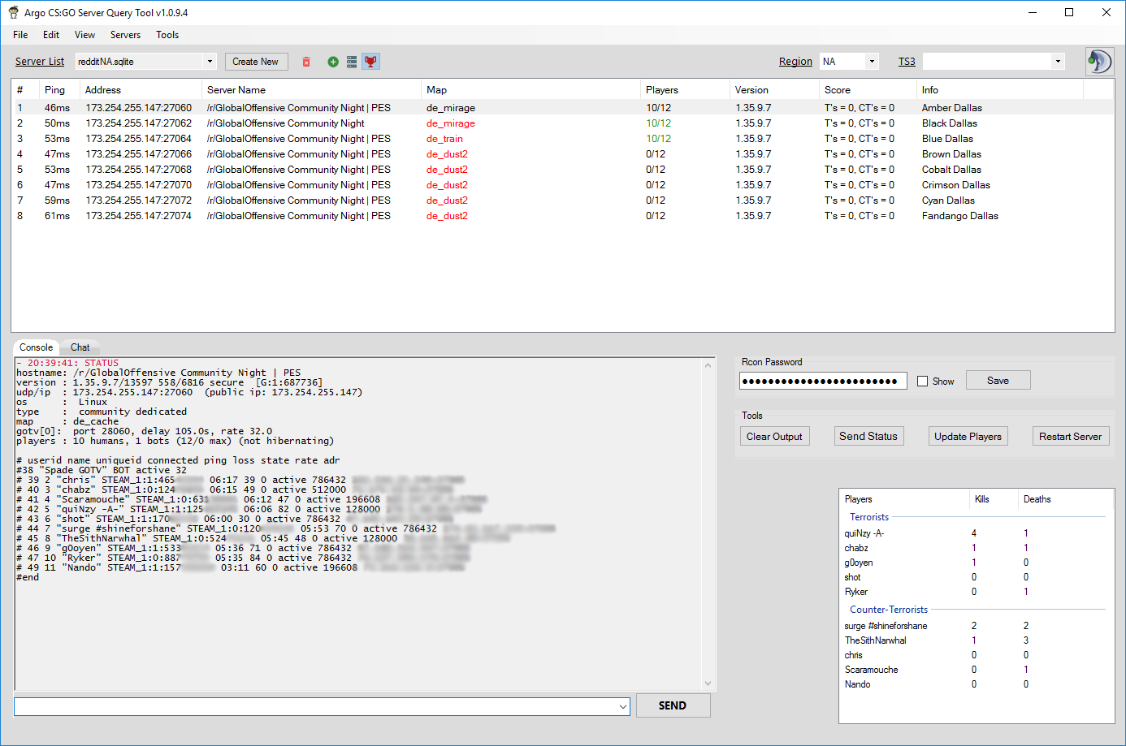Select the Cobalt Dallas server row
Screen dimensions: 1126x746
[562, 170]
